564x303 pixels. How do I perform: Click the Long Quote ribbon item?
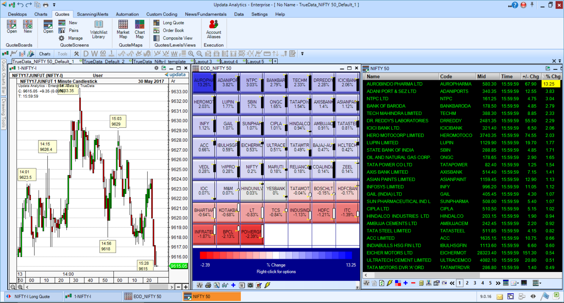pyautogui.click(x=169, y=23)
